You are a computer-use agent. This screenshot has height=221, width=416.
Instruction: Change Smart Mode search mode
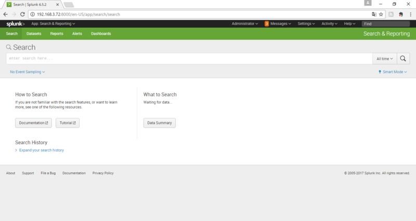coord(393,72)
